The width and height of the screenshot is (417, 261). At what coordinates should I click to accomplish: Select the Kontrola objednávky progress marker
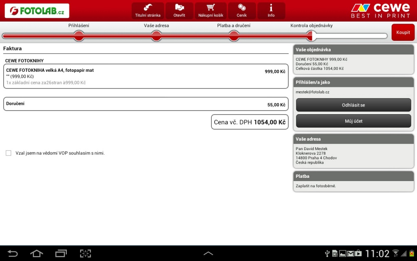[x=312, y=36]
